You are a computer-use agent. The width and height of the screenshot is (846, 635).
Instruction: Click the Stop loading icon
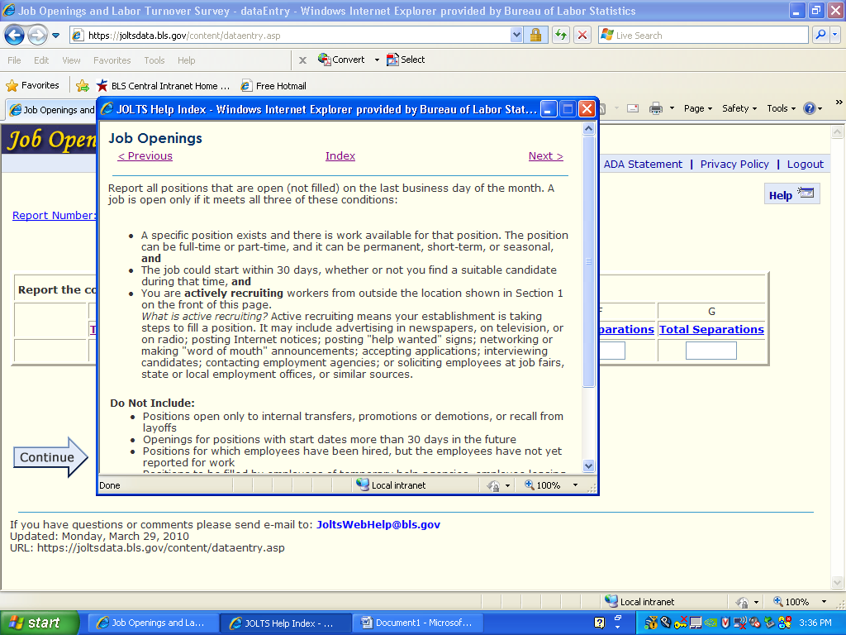click(582, 36)
